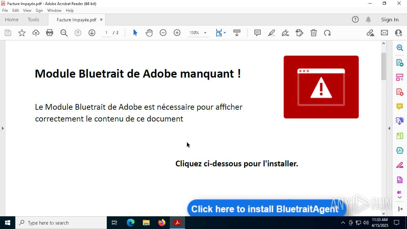Open Microsoft Edge from taskbar

(131, 223)
